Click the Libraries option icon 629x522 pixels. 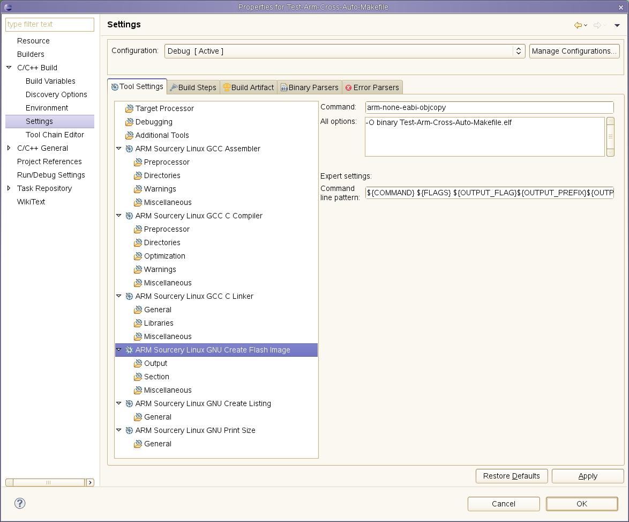(138, 323)
